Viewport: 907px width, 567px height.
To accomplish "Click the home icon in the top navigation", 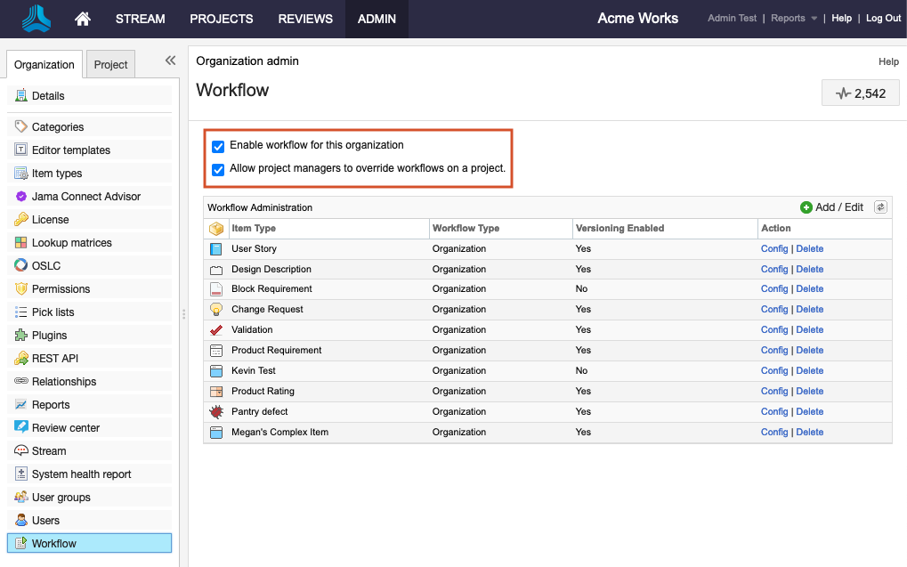I will click(x=83, y=19).
